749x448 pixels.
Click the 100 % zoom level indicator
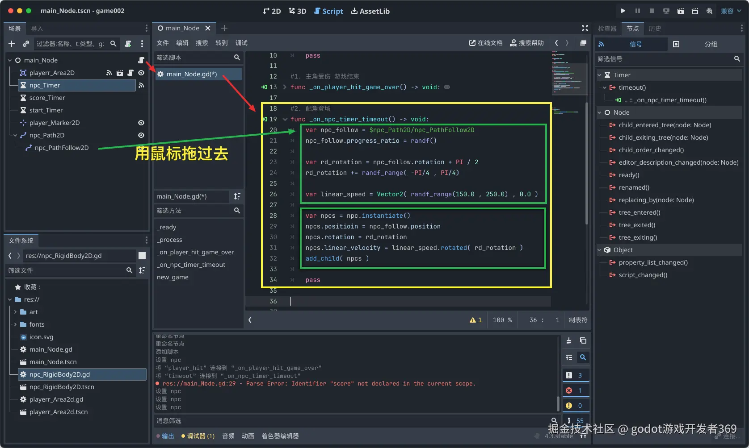click(502, 320)
